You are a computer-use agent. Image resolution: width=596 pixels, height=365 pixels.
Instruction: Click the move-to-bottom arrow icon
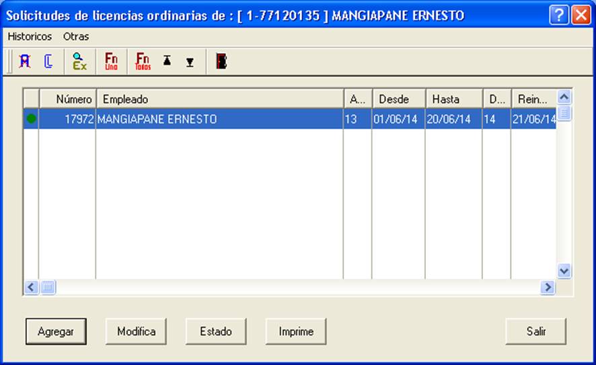tap(190, 63)
